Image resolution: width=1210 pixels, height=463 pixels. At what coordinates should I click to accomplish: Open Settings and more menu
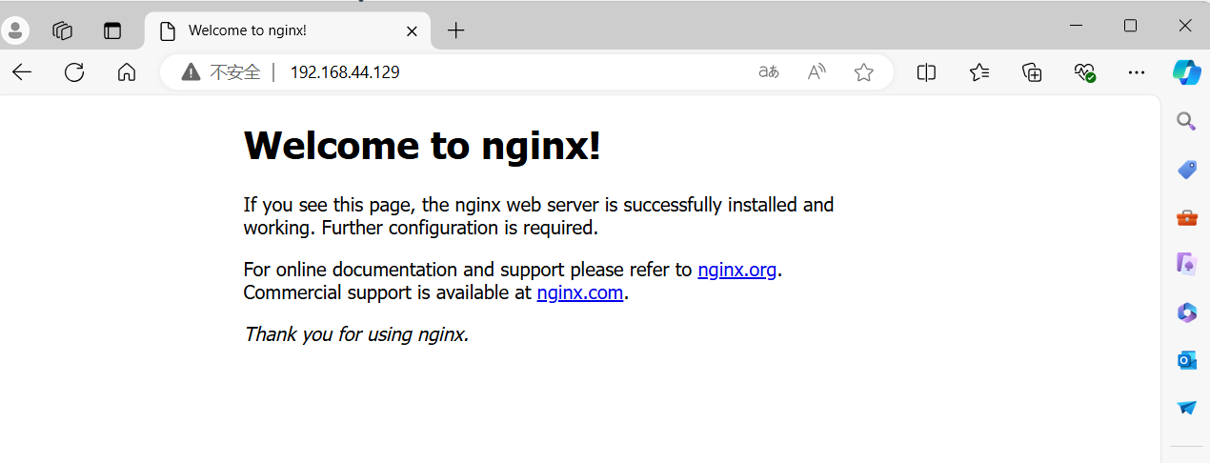pos(1137,72)
